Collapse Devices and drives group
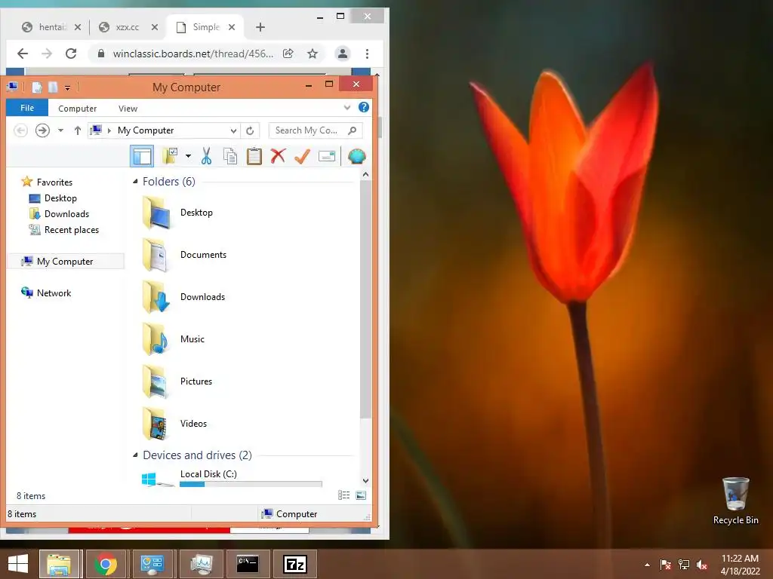This screenshot has height=579, width=773. (x=135, y=455)
